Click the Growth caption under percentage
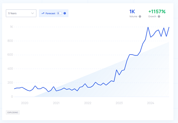Viewport: 178px width, 123px height. click(x=152, y=16)
